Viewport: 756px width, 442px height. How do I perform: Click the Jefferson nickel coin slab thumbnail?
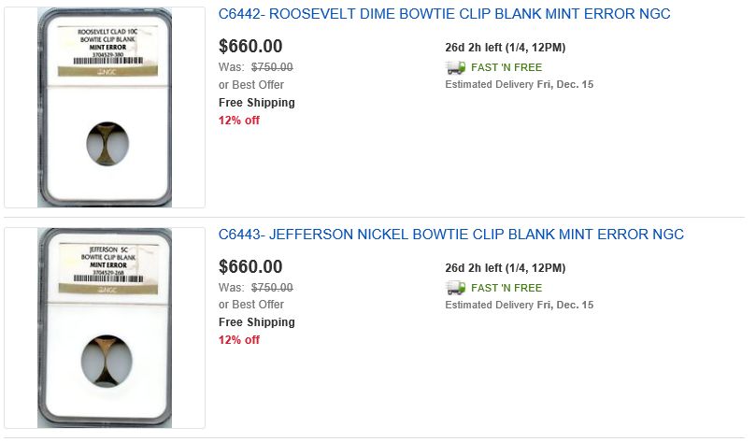point(104,327)
